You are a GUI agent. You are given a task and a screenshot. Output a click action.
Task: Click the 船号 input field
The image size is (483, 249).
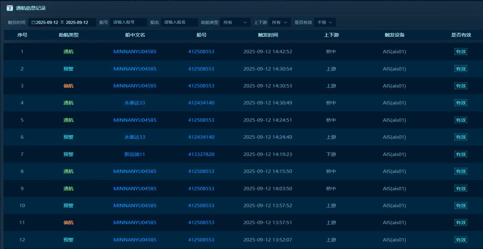pyautogui.click(x=128, y=23)
